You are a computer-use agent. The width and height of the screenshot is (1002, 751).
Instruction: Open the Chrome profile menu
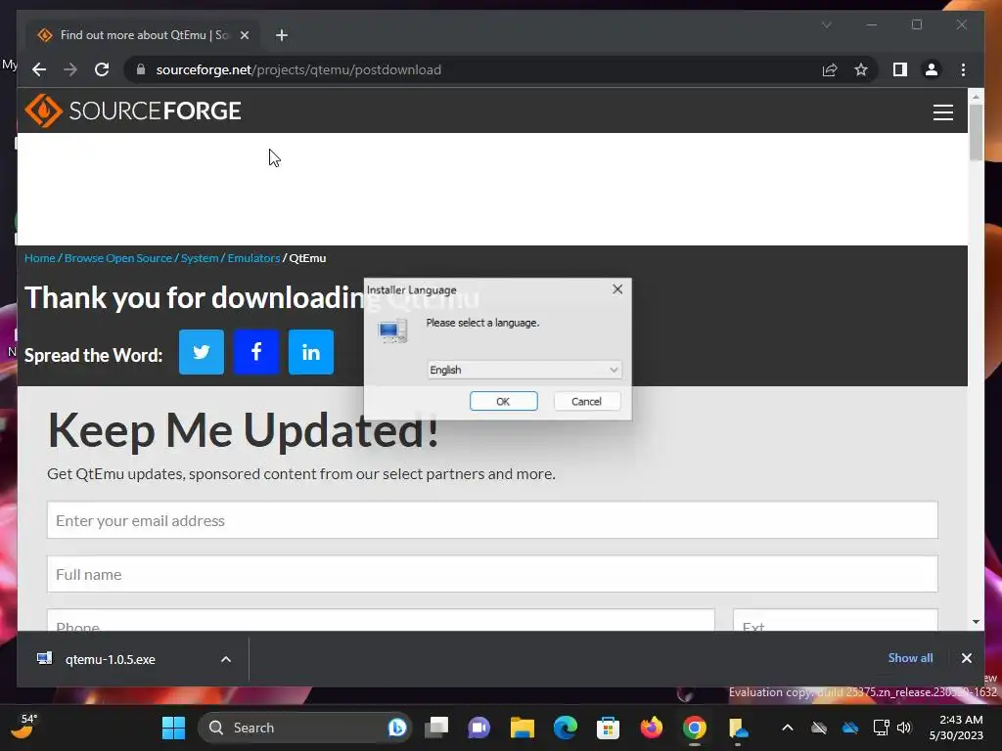[x=932, y=69]
